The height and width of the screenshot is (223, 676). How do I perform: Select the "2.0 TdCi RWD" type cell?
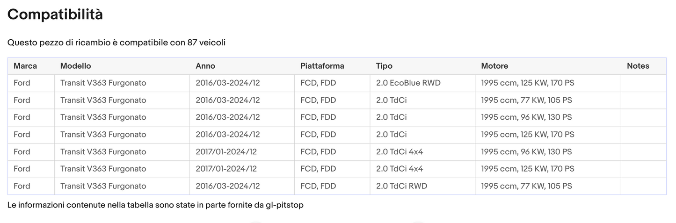click(x=401, y=186)
